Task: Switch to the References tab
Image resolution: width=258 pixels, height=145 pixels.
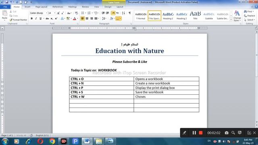Action: coord(58,7)
